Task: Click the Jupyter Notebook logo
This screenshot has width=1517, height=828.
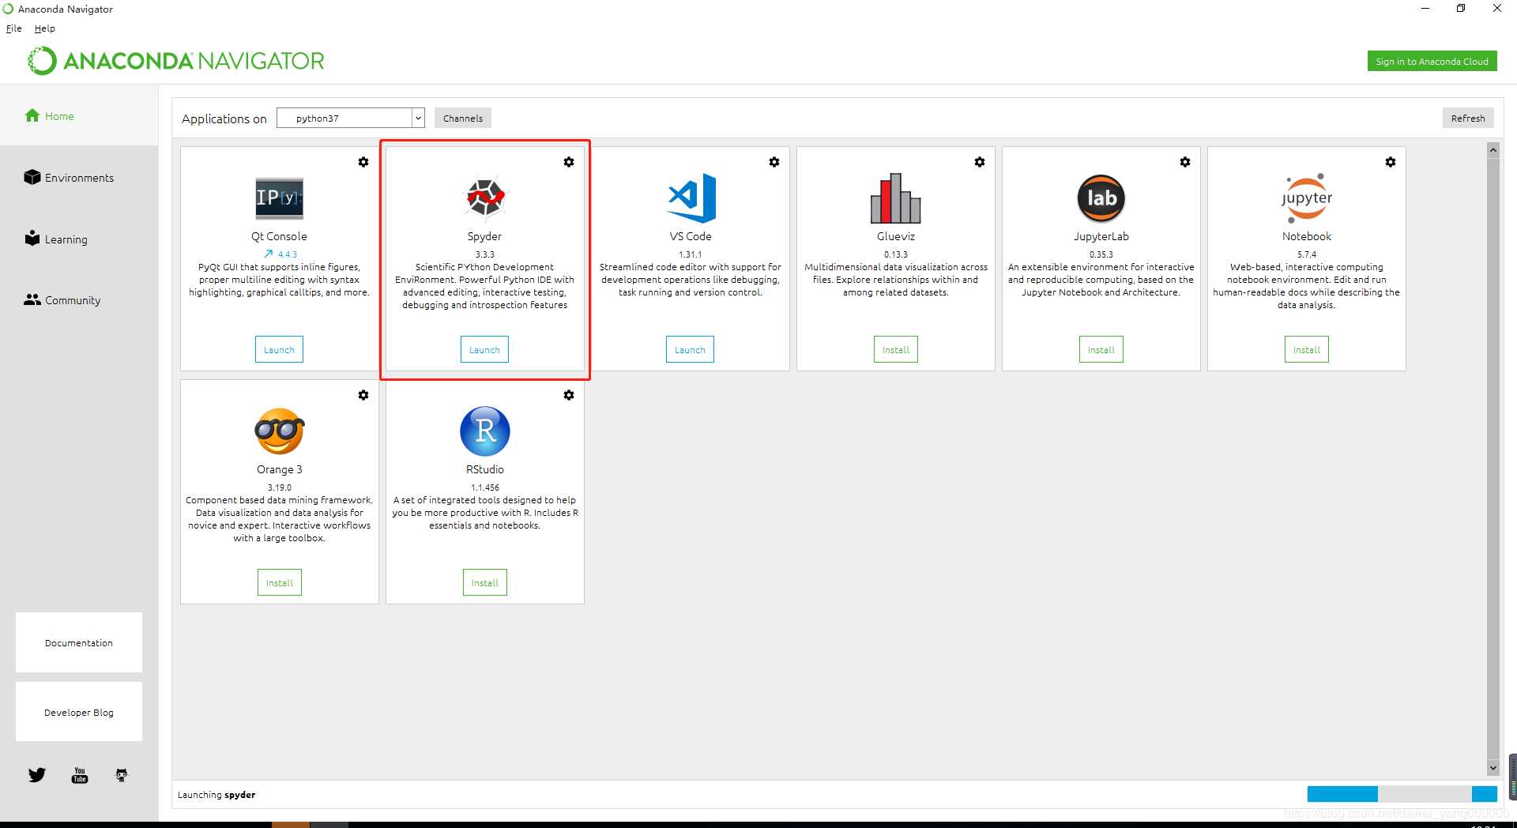Action: click(x=1307, y=198)
